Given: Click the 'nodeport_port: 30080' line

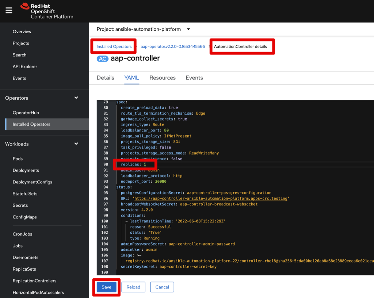Looking at the screenshot, I should [144, 182].
